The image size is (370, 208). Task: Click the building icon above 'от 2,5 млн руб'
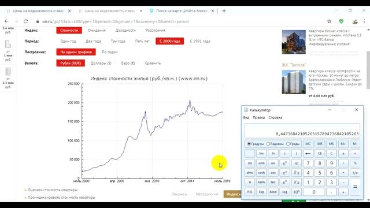coord(8,72)
